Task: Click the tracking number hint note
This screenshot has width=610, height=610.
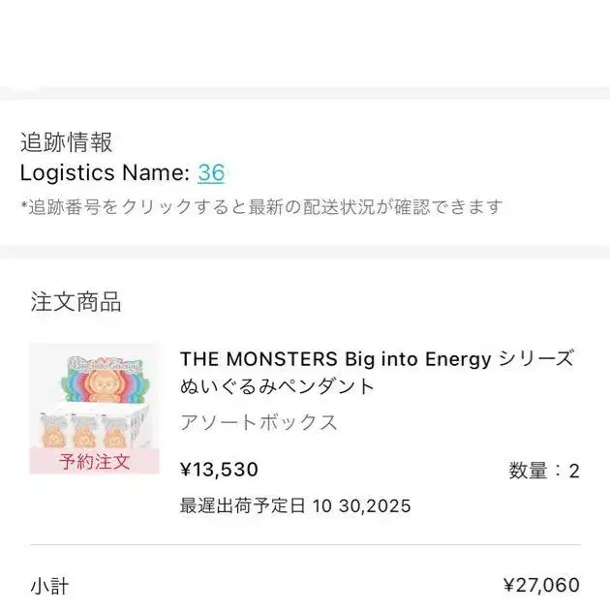Action: tap(261, 206)
